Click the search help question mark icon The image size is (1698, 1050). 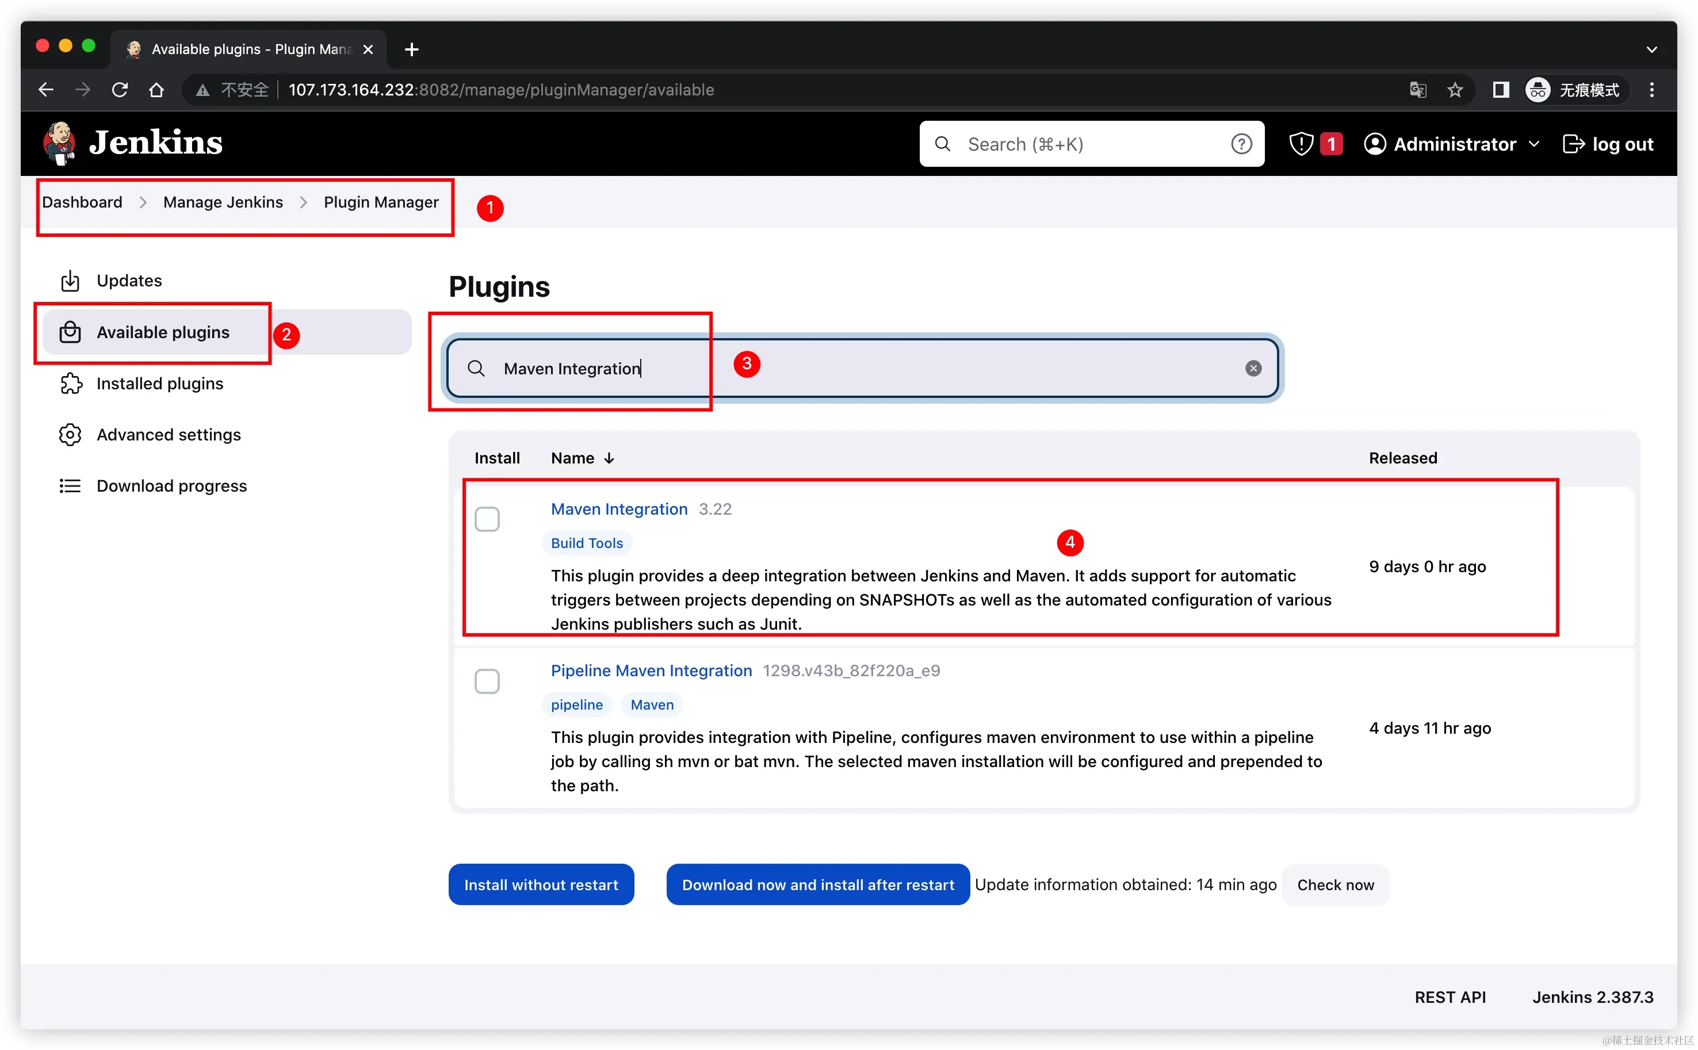click(x=1241, y=144)
